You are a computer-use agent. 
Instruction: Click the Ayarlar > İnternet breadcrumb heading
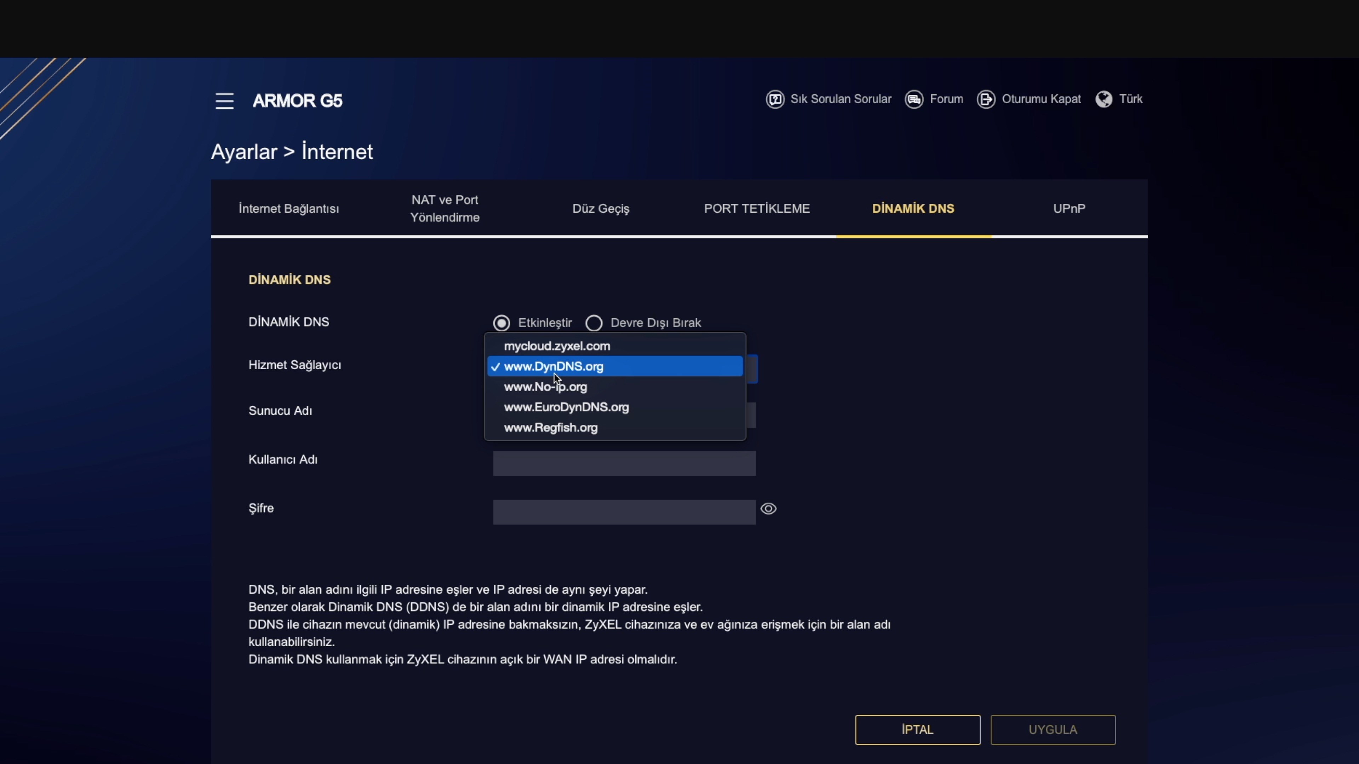pyautogui.click(x=292, y=152)
